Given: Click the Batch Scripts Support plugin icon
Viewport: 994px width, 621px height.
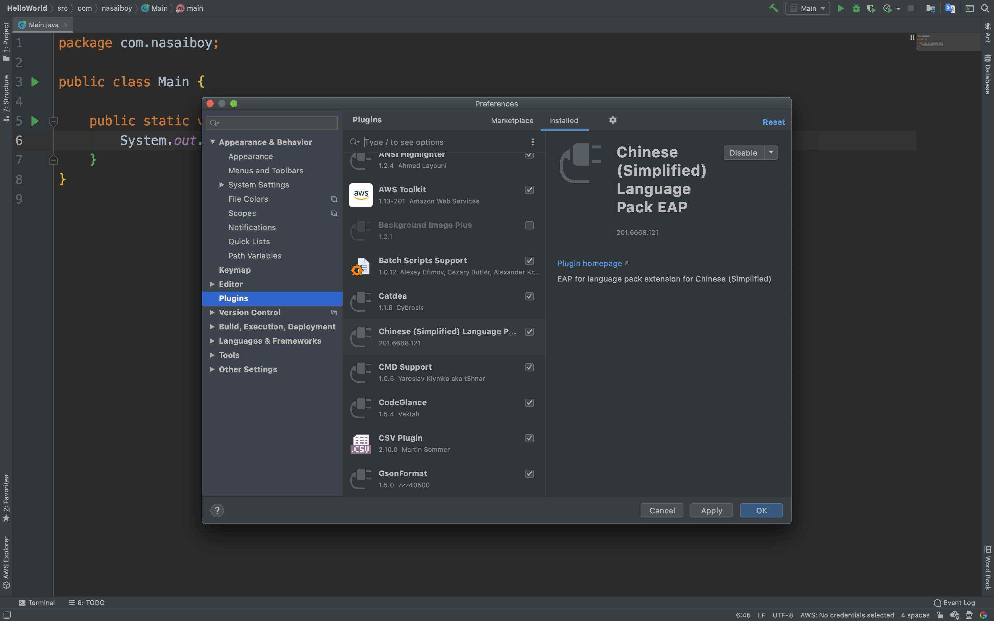Looking at the screenshot, I should (x=360, y=266).
